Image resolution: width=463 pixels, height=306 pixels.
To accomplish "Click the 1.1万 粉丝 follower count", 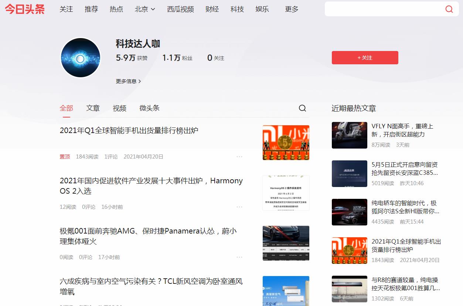I will coord(177,58).
